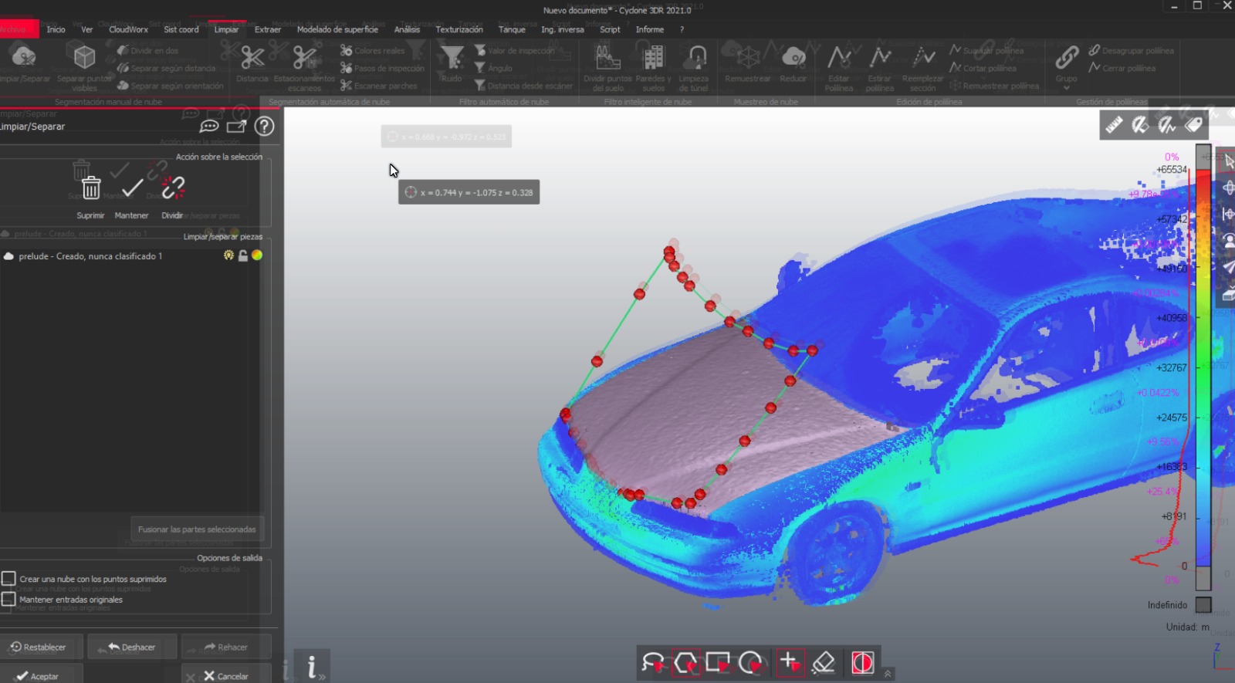Click the Dividir broken-link icon
This screenshot has width=1235, height=683.
(173, 188)
